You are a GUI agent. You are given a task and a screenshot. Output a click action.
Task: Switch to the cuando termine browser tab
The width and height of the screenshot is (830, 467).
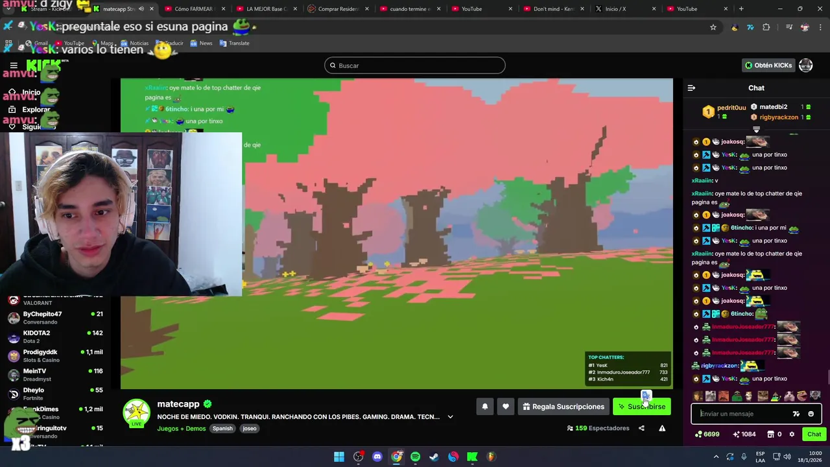[410, 9]
